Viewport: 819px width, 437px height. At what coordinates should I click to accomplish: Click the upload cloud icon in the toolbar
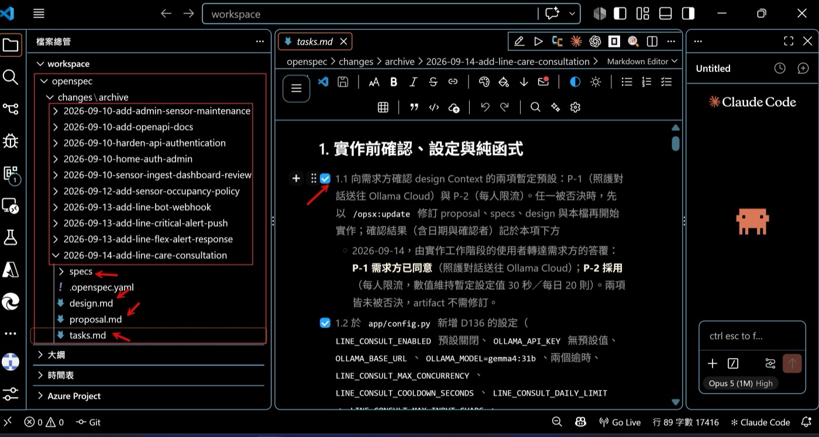[x=454, y=107]
